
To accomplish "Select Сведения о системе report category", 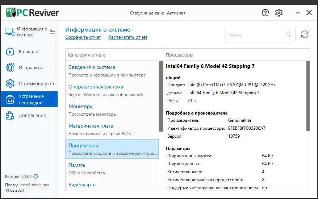I will click(92, 67).
